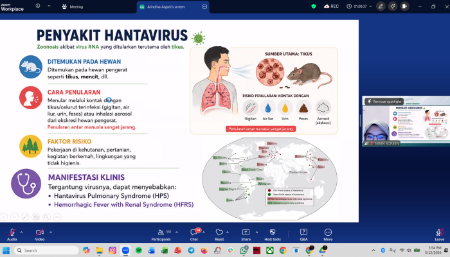
Task: Open the Participants panel
Action: [161, 235]
